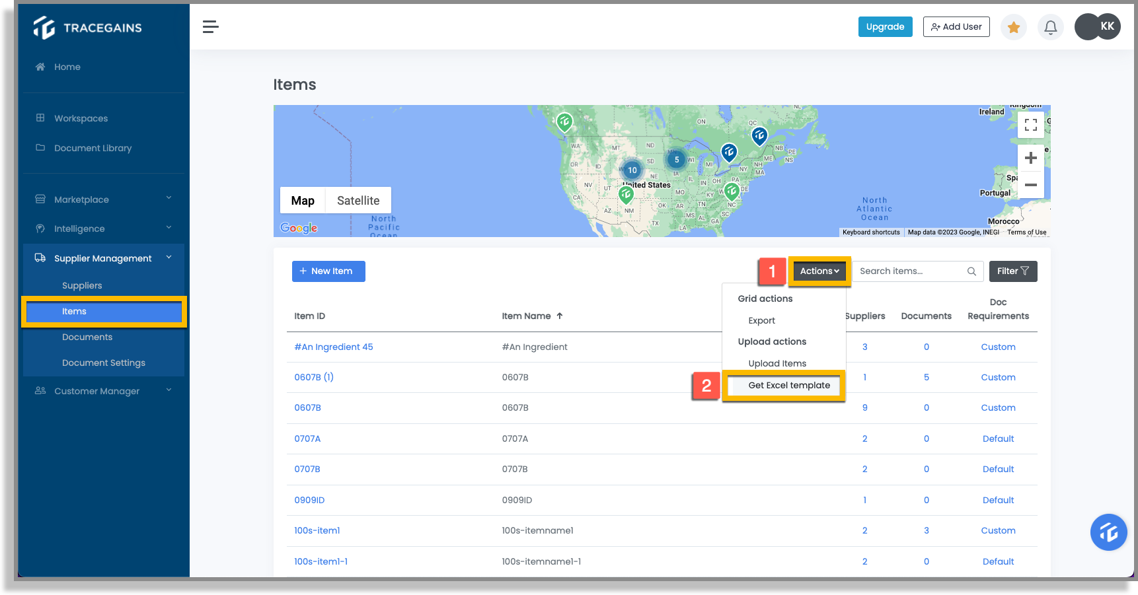Select Export from Grid actions

[x=761, y=320]
